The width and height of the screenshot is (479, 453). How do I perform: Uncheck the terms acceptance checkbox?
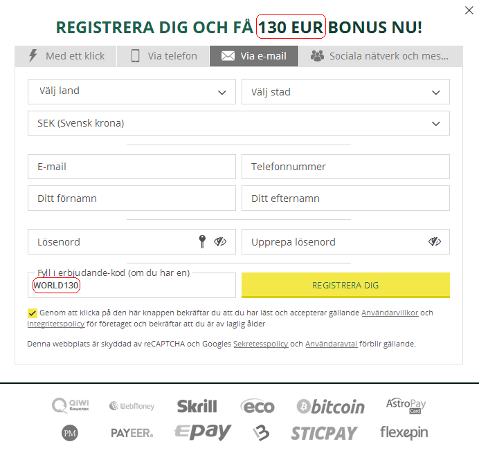32,313
